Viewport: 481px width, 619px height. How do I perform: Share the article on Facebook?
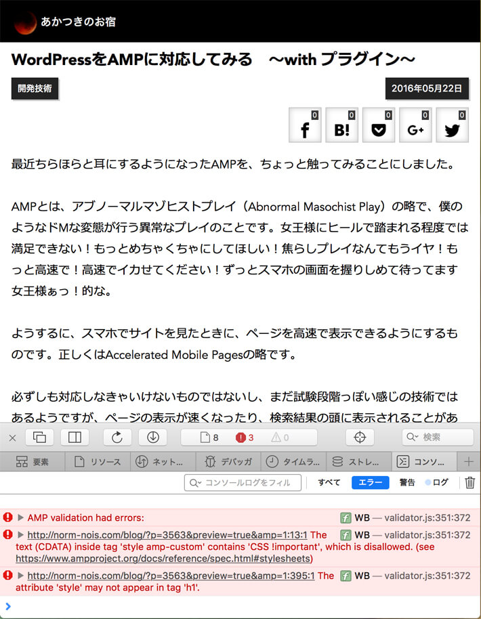[305, 125]
